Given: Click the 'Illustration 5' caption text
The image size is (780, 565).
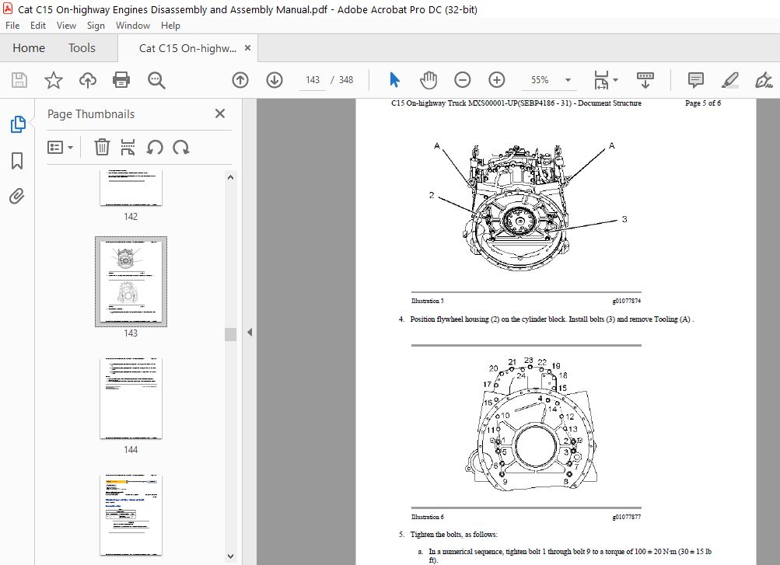Looking at the screenshot, I should pos(427,301).
